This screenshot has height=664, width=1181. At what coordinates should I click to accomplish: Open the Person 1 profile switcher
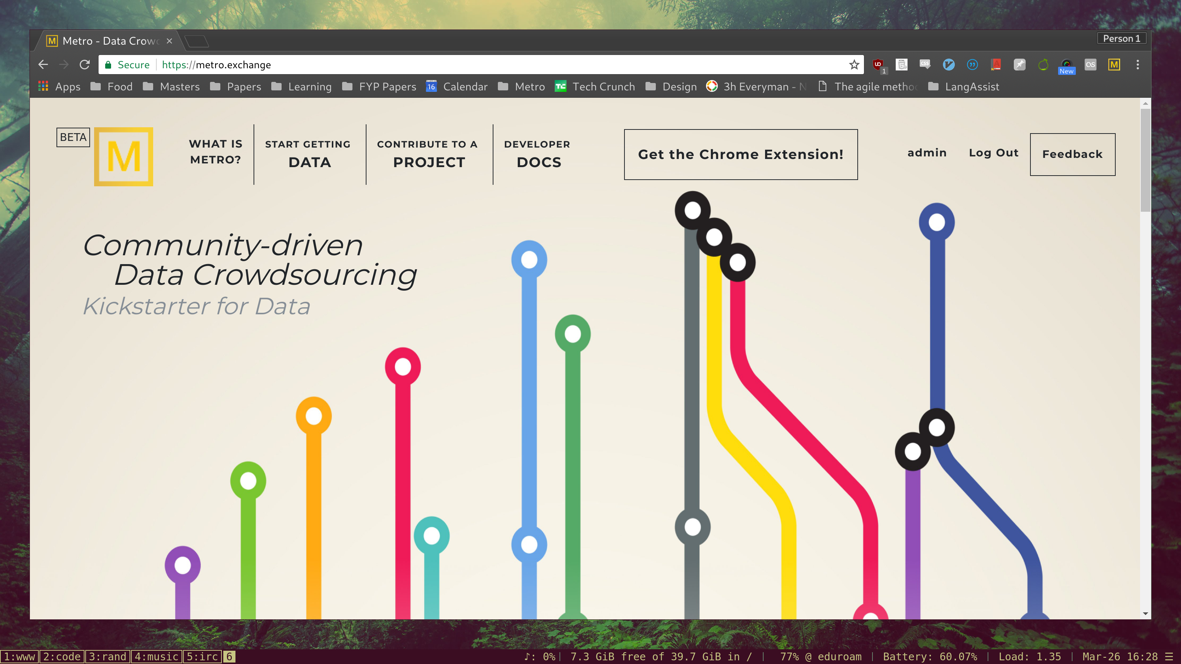1122,38
